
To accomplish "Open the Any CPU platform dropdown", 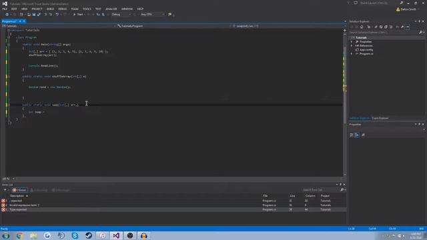I will (x=152, y=15).
